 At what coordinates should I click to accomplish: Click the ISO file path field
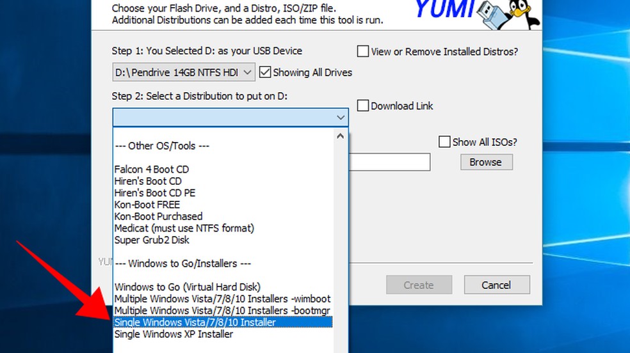click(389, 162)
